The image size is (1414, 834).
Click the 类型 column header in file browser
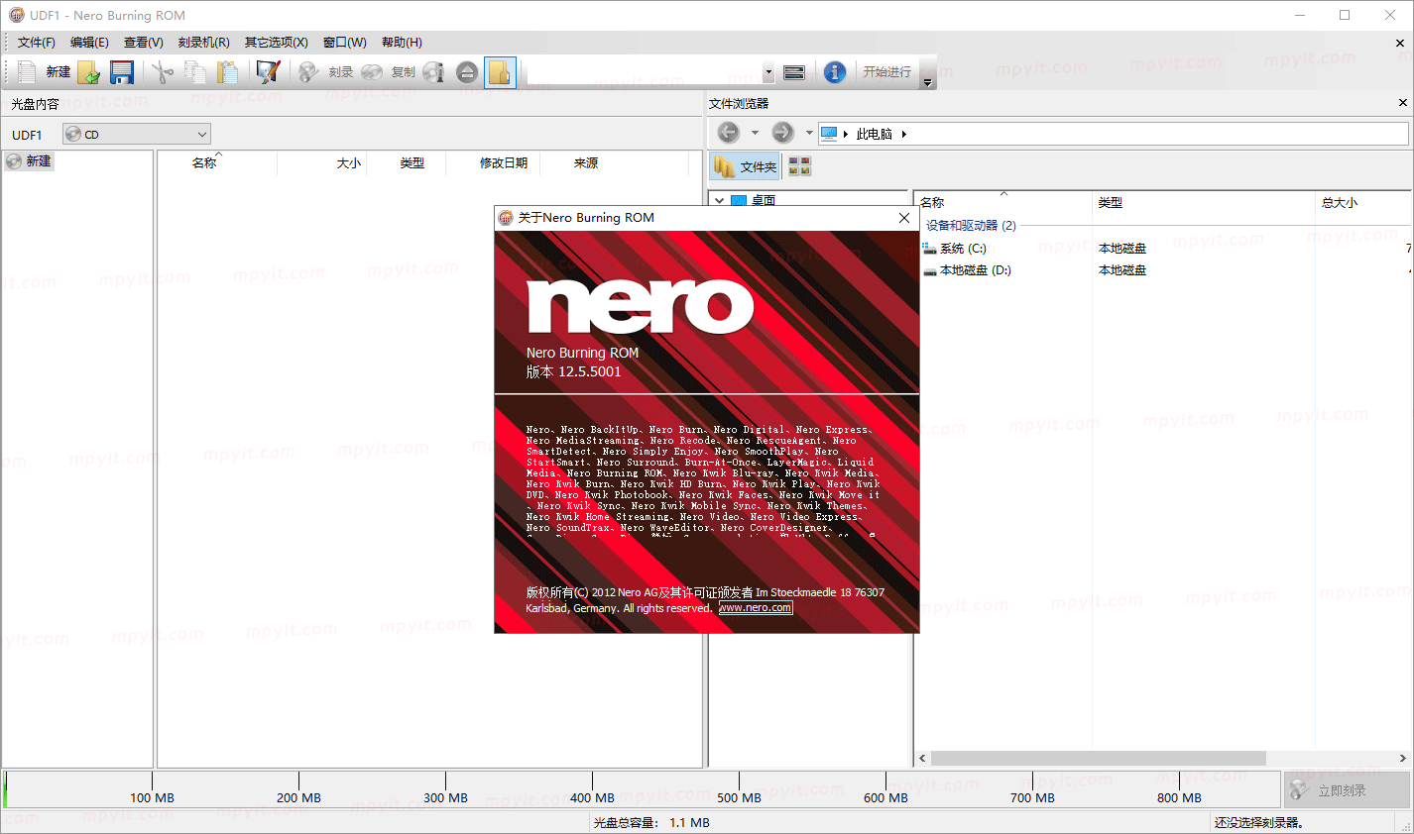[1203, 202]
